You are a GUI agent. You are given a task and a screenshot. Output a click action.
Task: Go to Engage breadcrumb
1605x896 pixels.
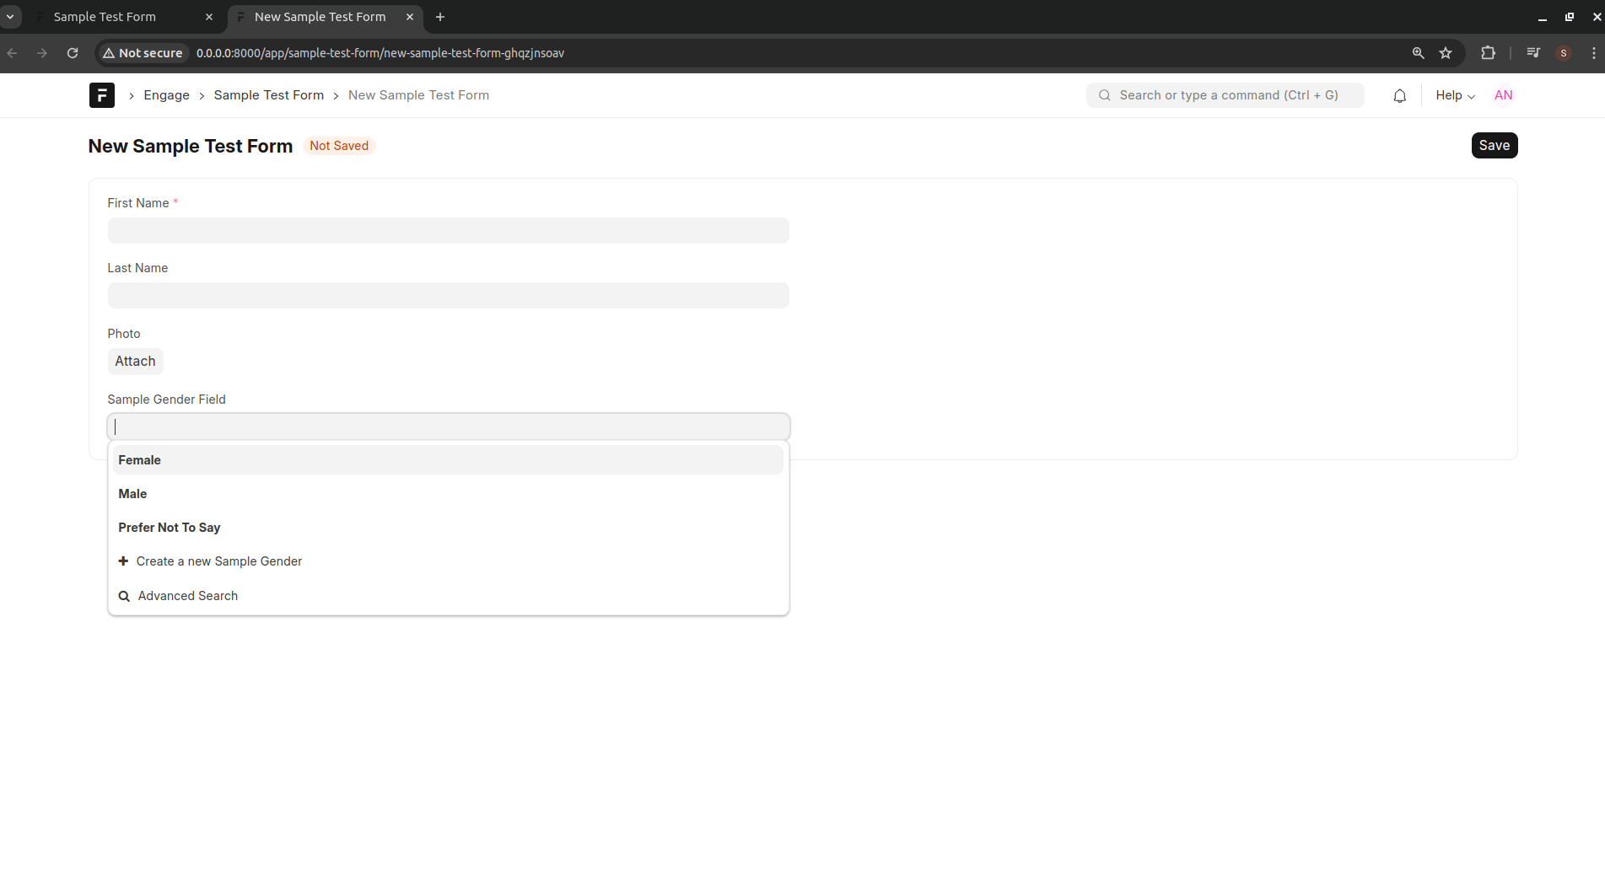click(166, 95)
